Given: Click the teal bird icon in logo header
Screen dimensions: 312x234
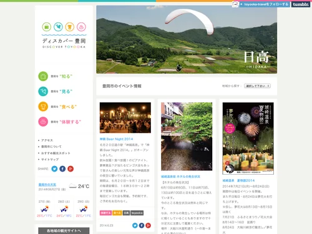Looking at the screenshot, I should click(x=58, y=27).
